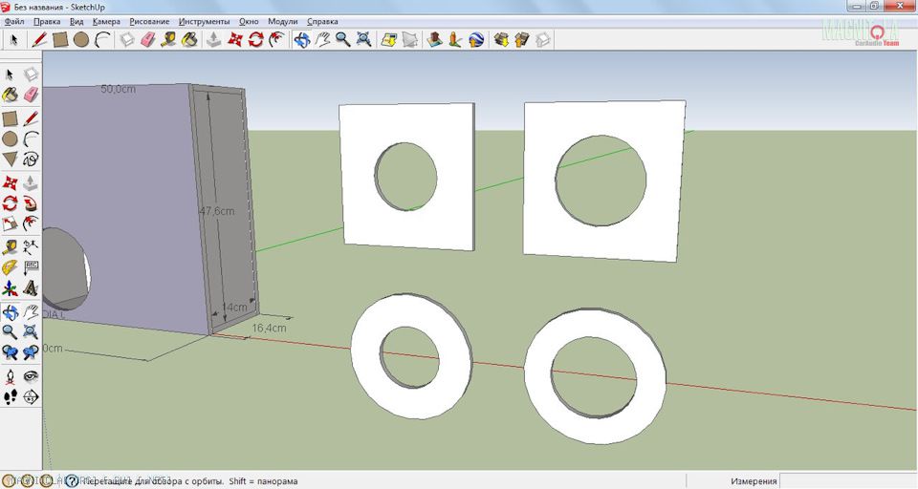Open the Справка menu
The image size is (918, 489).
click(322, 21)
